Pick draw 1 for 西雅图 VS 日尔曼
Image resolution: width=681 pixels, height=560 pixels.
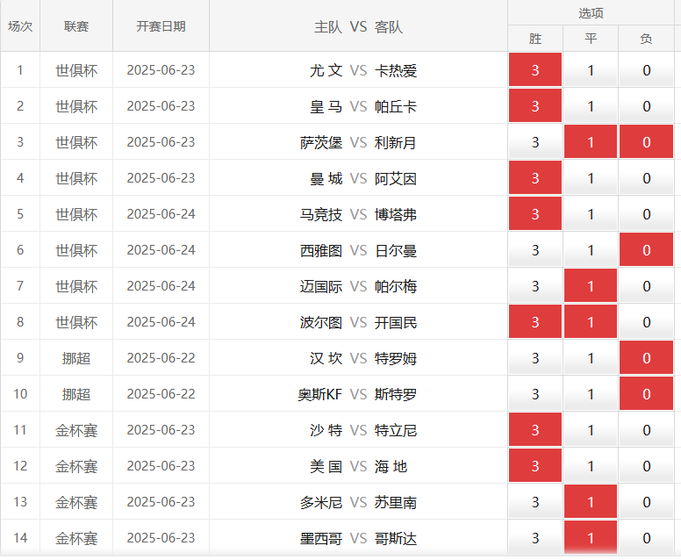click(591, 250)
